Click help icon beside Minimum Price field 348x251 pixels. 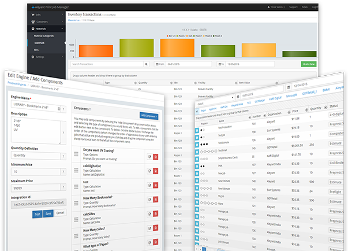[63, 172]
